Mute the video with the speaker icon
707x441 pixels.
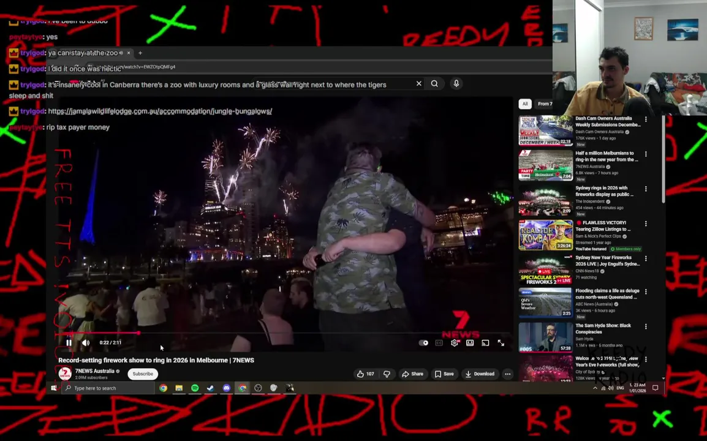(86, 343)
